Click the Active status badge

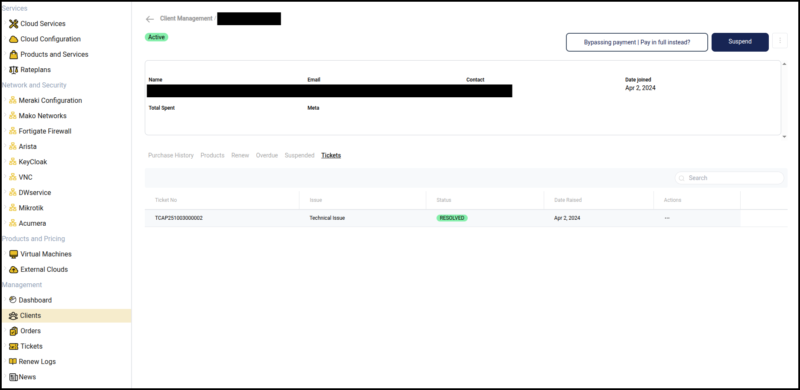tap(156, 37)
